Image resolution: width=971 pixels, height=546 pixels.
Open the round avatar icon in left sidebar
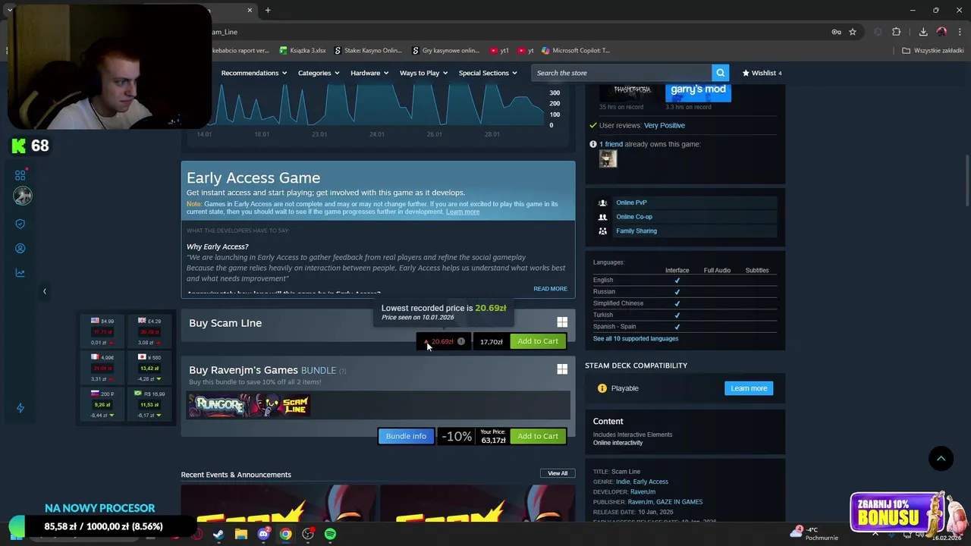coord(22,196)
